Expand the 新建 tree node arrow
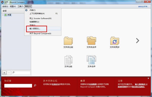This screenshot has width=152, height=97. (3, 15)
